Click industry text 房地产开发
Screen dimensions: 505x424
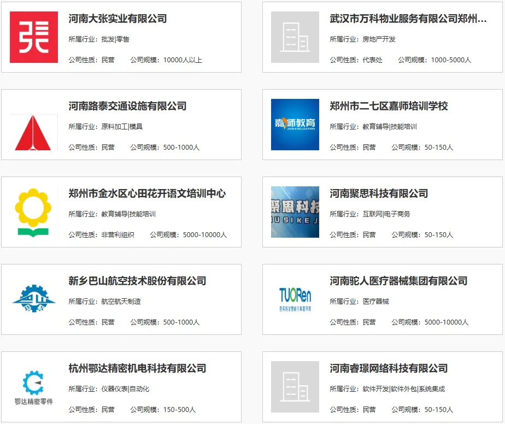click(x=379, y=39)
